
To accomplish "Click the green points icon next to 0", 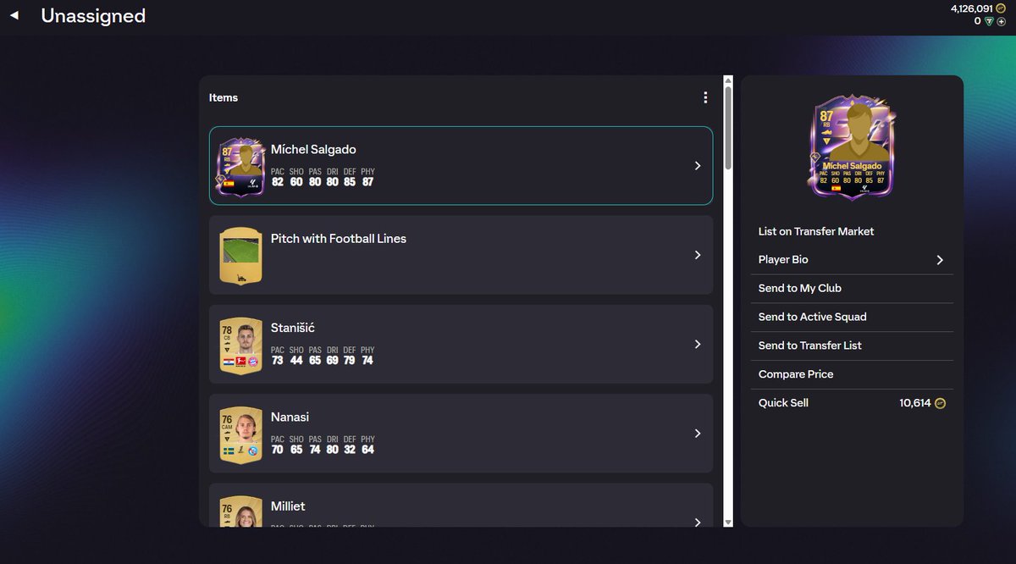I will (x=989, y=21).
